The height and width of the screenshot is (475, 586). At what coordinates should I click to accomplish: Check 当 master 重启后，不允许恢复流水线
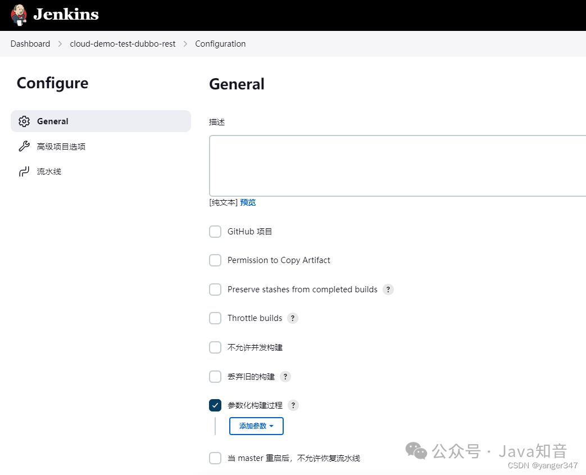pos(215,458)
